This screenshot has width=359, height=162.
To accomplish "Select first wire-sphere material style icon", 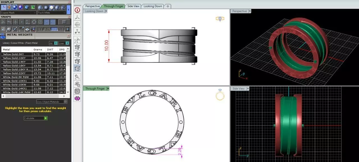I will point(40,8).
